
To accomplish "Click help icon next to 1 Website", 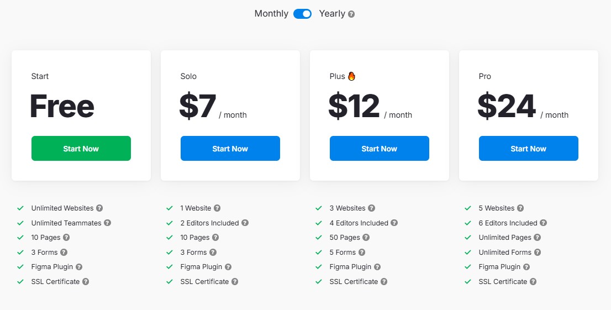I will tap(217, 208).
